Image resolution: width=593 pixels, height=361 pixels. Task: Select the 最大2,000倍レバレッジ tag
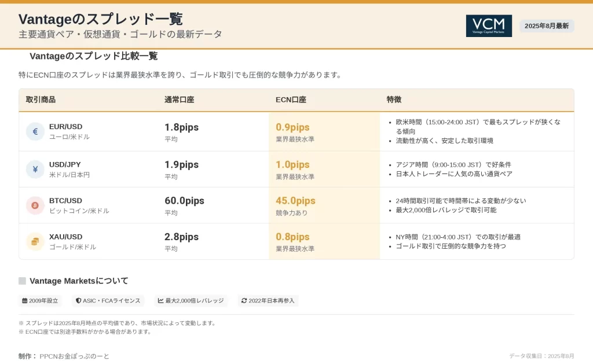(191, 301)
